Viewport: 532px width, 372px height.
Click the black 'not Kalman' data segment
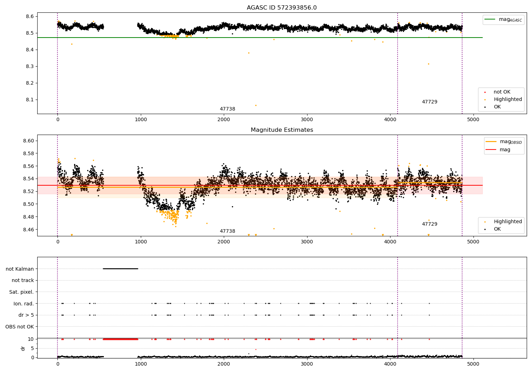[x=120, y=269]
